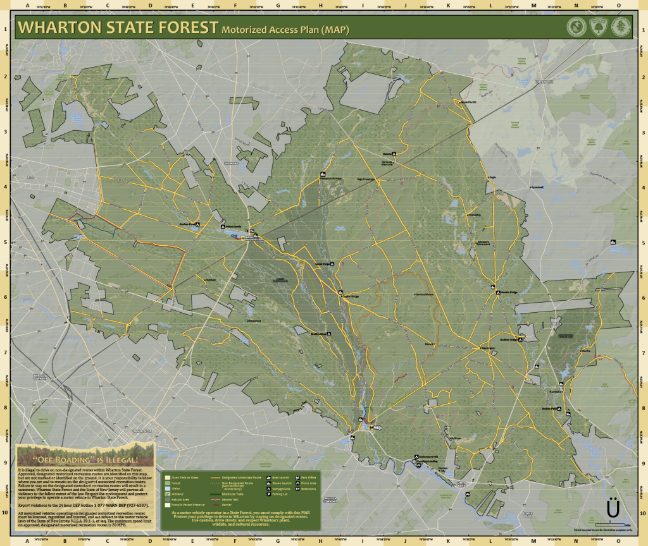Click the Bodine Field campground icon
648x546 pixels.
pyautogui.click(x=559, y=409)
